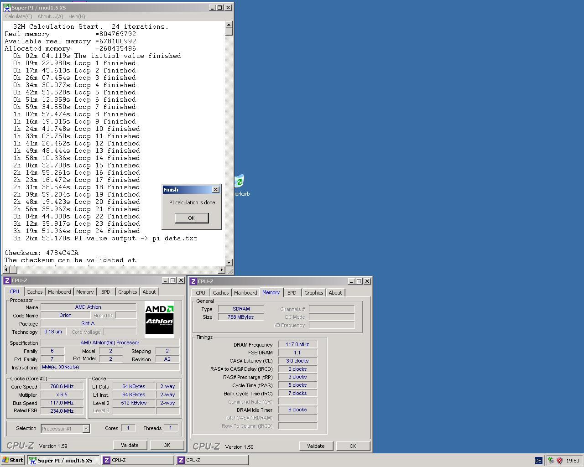Screen dimensions: 584x467
Task: Click the AMD Athlon name field
Action: [88, 307]
